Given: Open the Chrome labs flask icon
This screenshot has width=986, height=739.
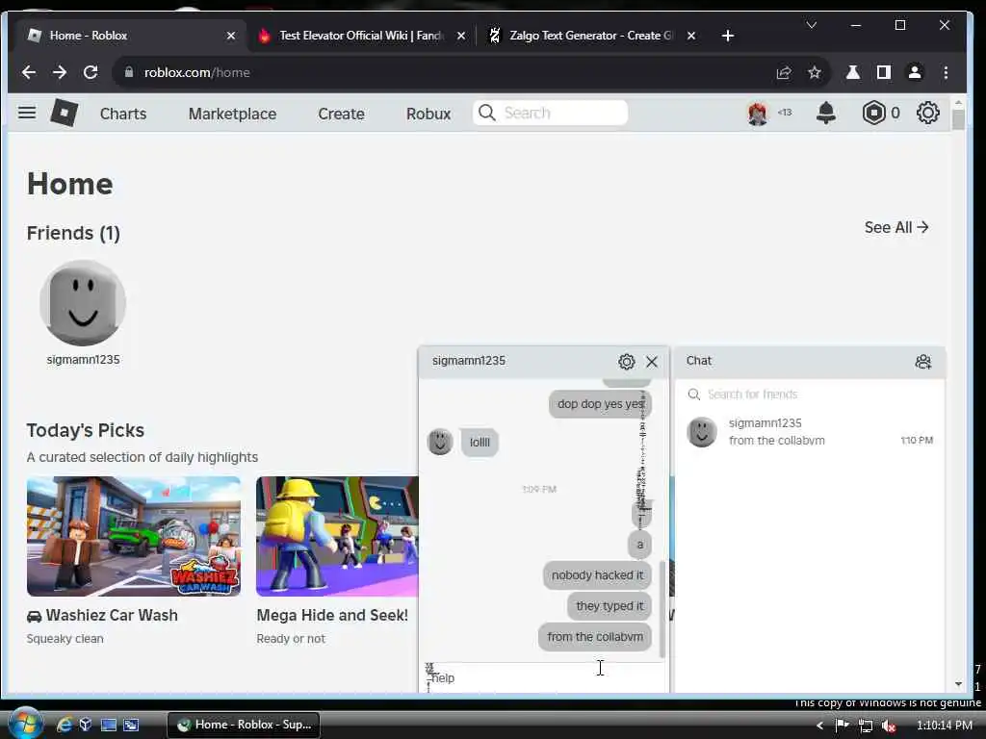Looking at the screenshot, I should [x=853, y=72].
